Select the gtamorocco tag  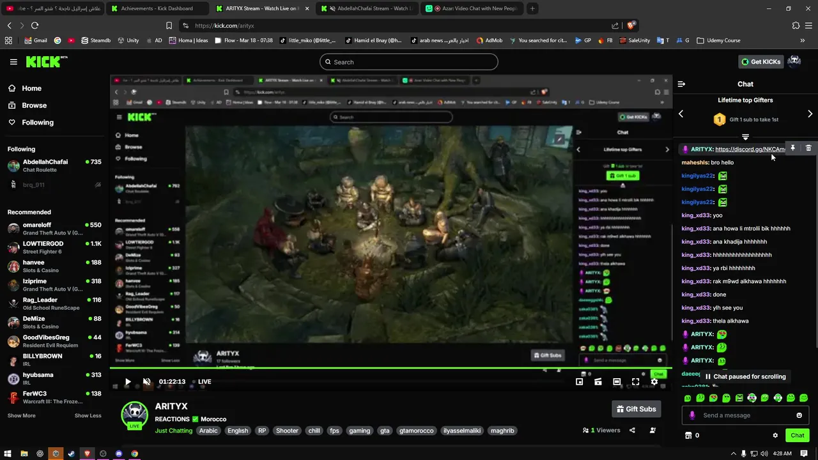pyautogui.click(x=416, y=431)
